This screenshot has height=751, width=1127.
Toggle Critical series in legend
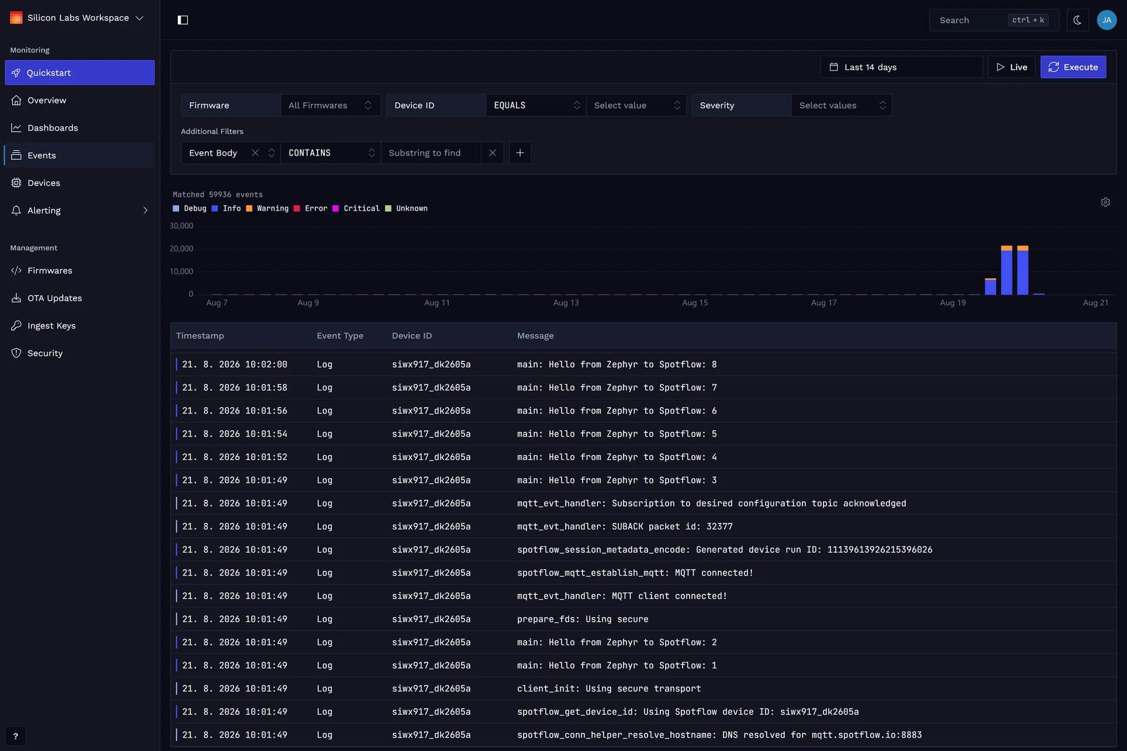356,208
